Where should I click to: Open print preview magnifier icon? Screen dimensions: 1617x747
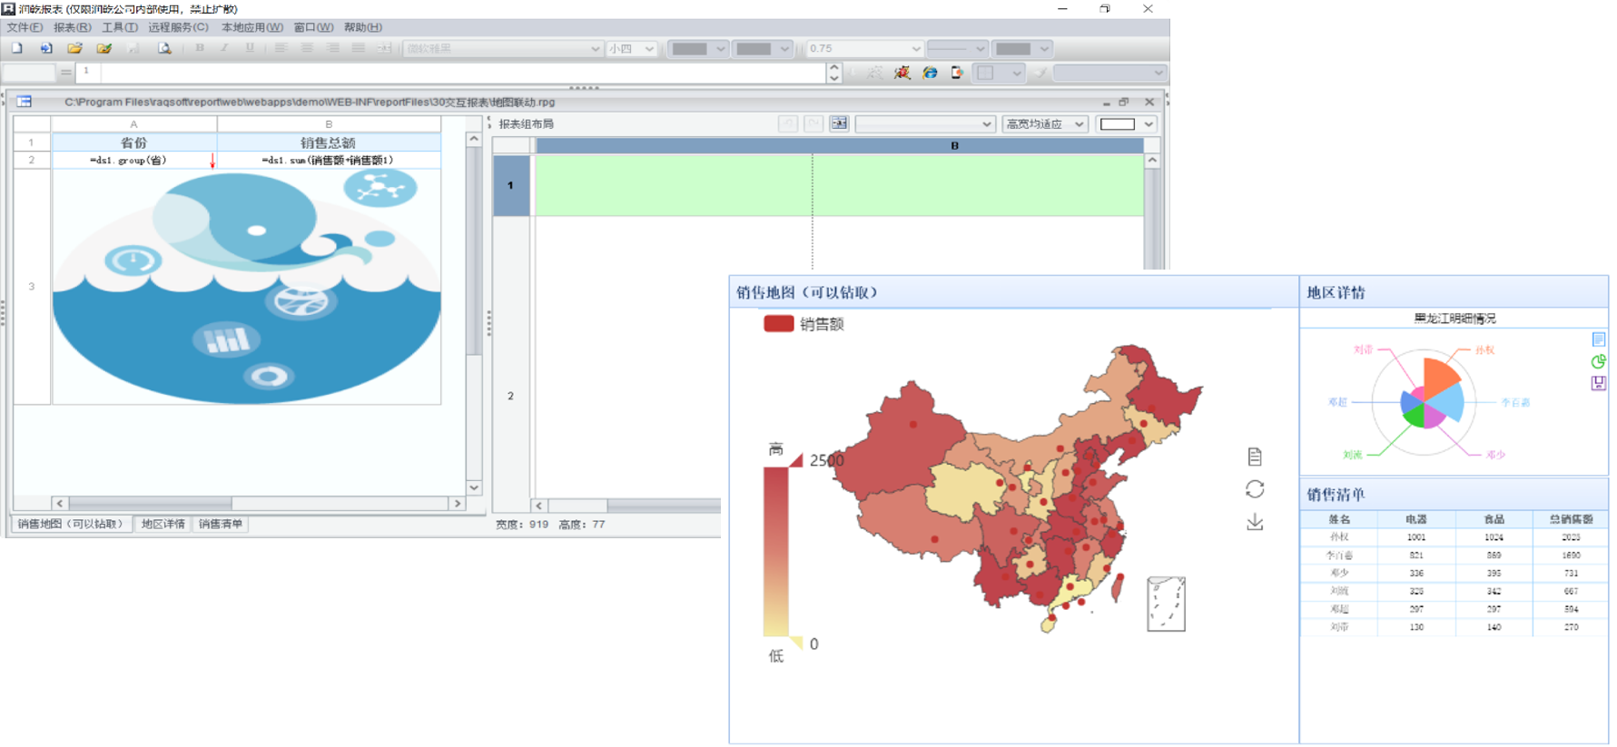pyautogui.click(x=164, y=48)
